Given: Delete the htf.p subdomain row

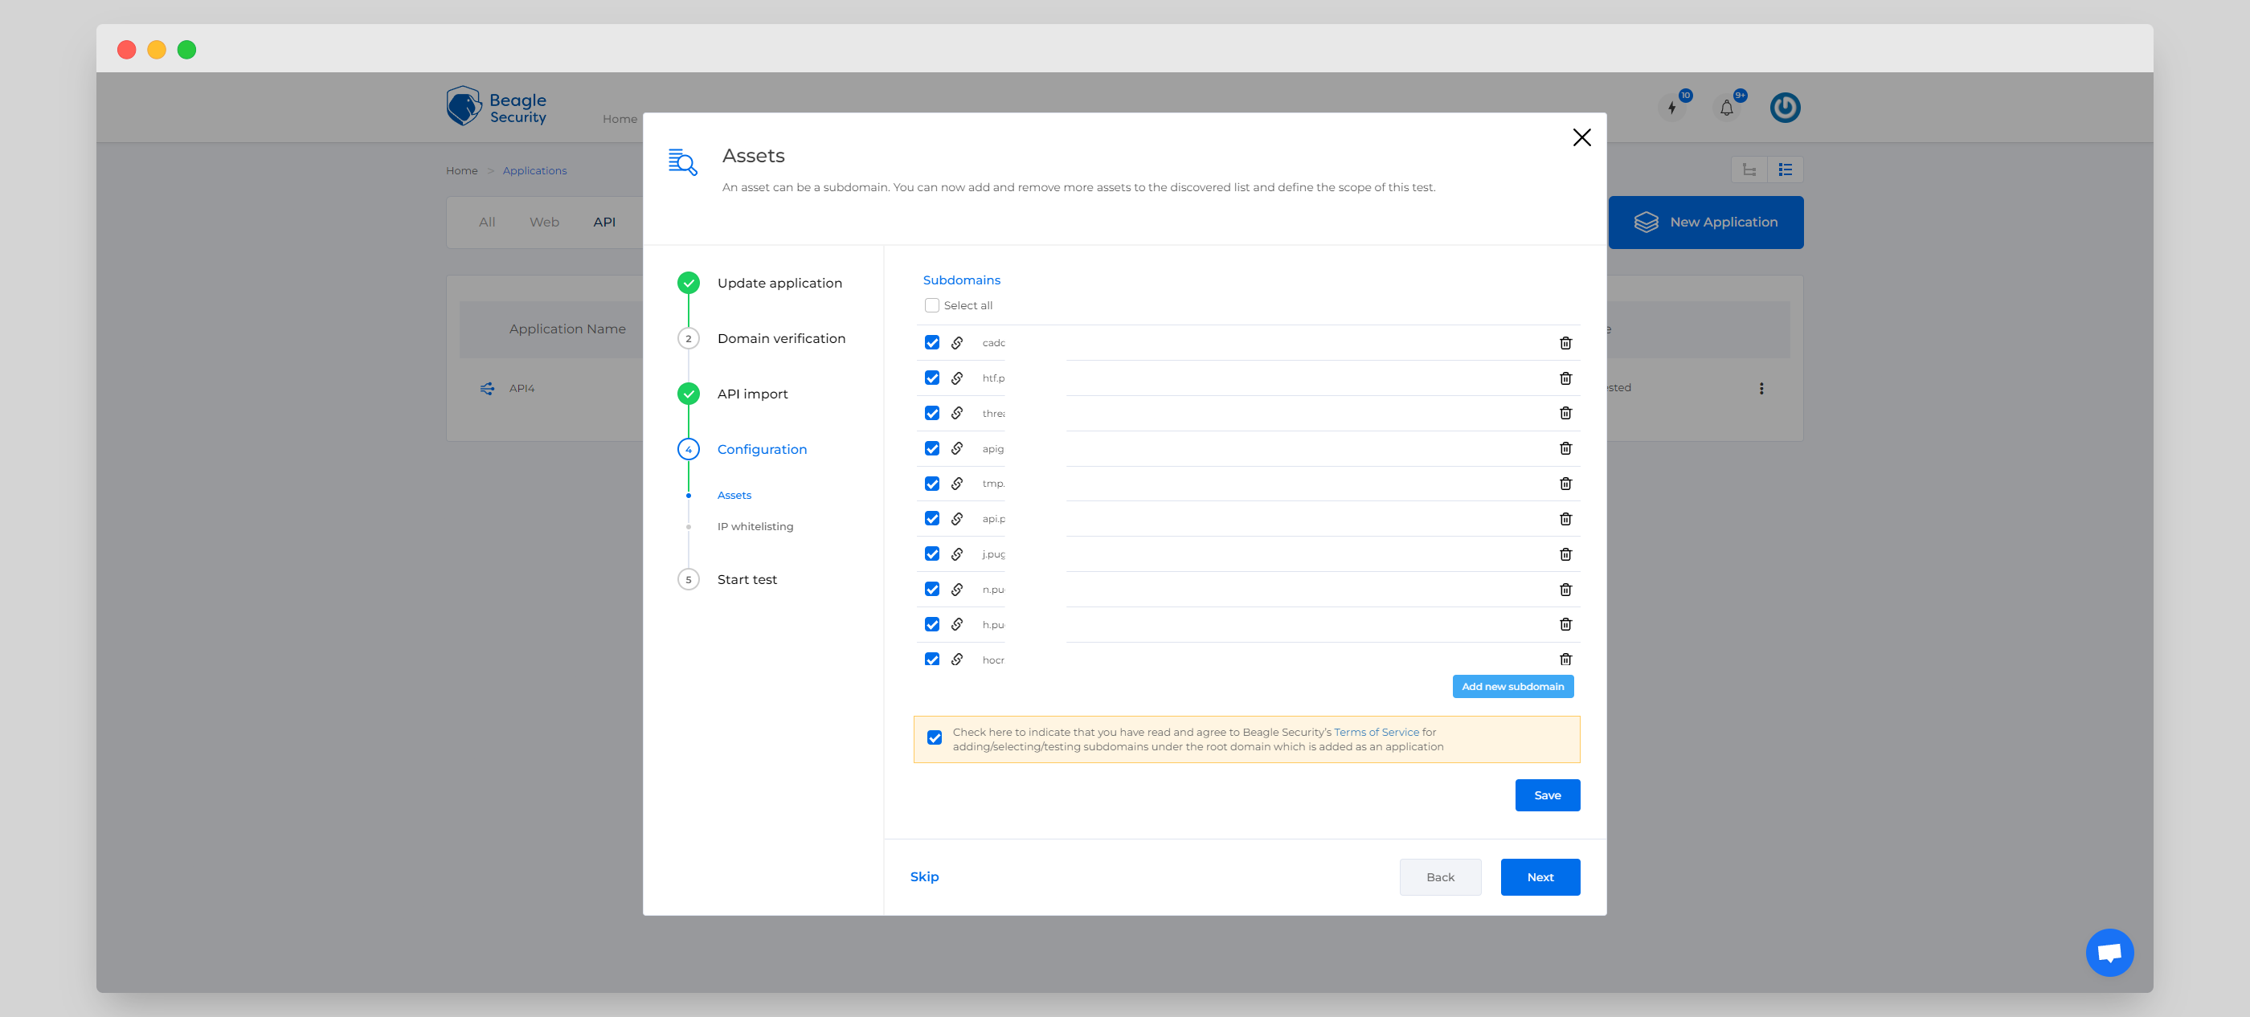Looking at the screenshot, I should pyautogui.click(x=1565, y=378).
